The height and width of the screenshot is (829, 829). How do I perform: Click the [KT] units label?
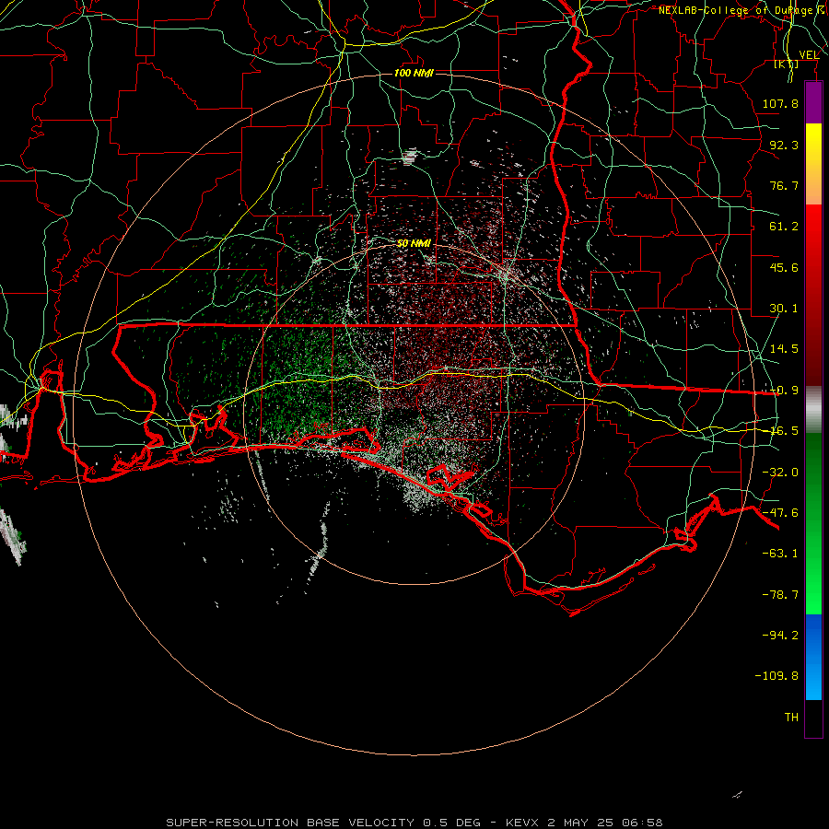pos(787,64)
